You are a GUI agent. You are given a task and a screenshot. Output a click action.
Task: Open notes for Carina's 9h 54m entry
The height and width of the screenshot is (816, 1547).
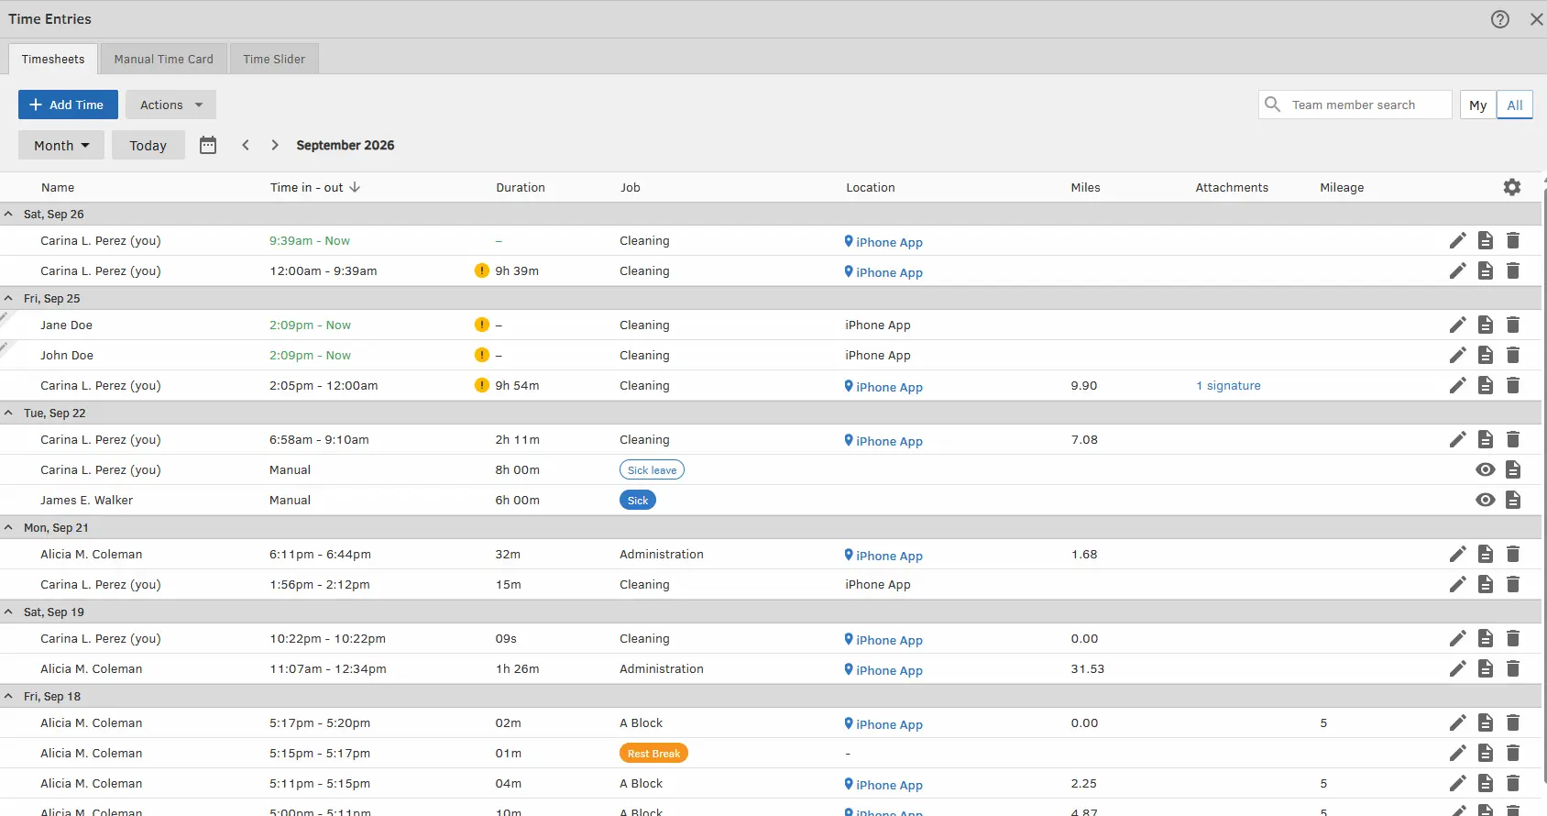pos(1486,385)
